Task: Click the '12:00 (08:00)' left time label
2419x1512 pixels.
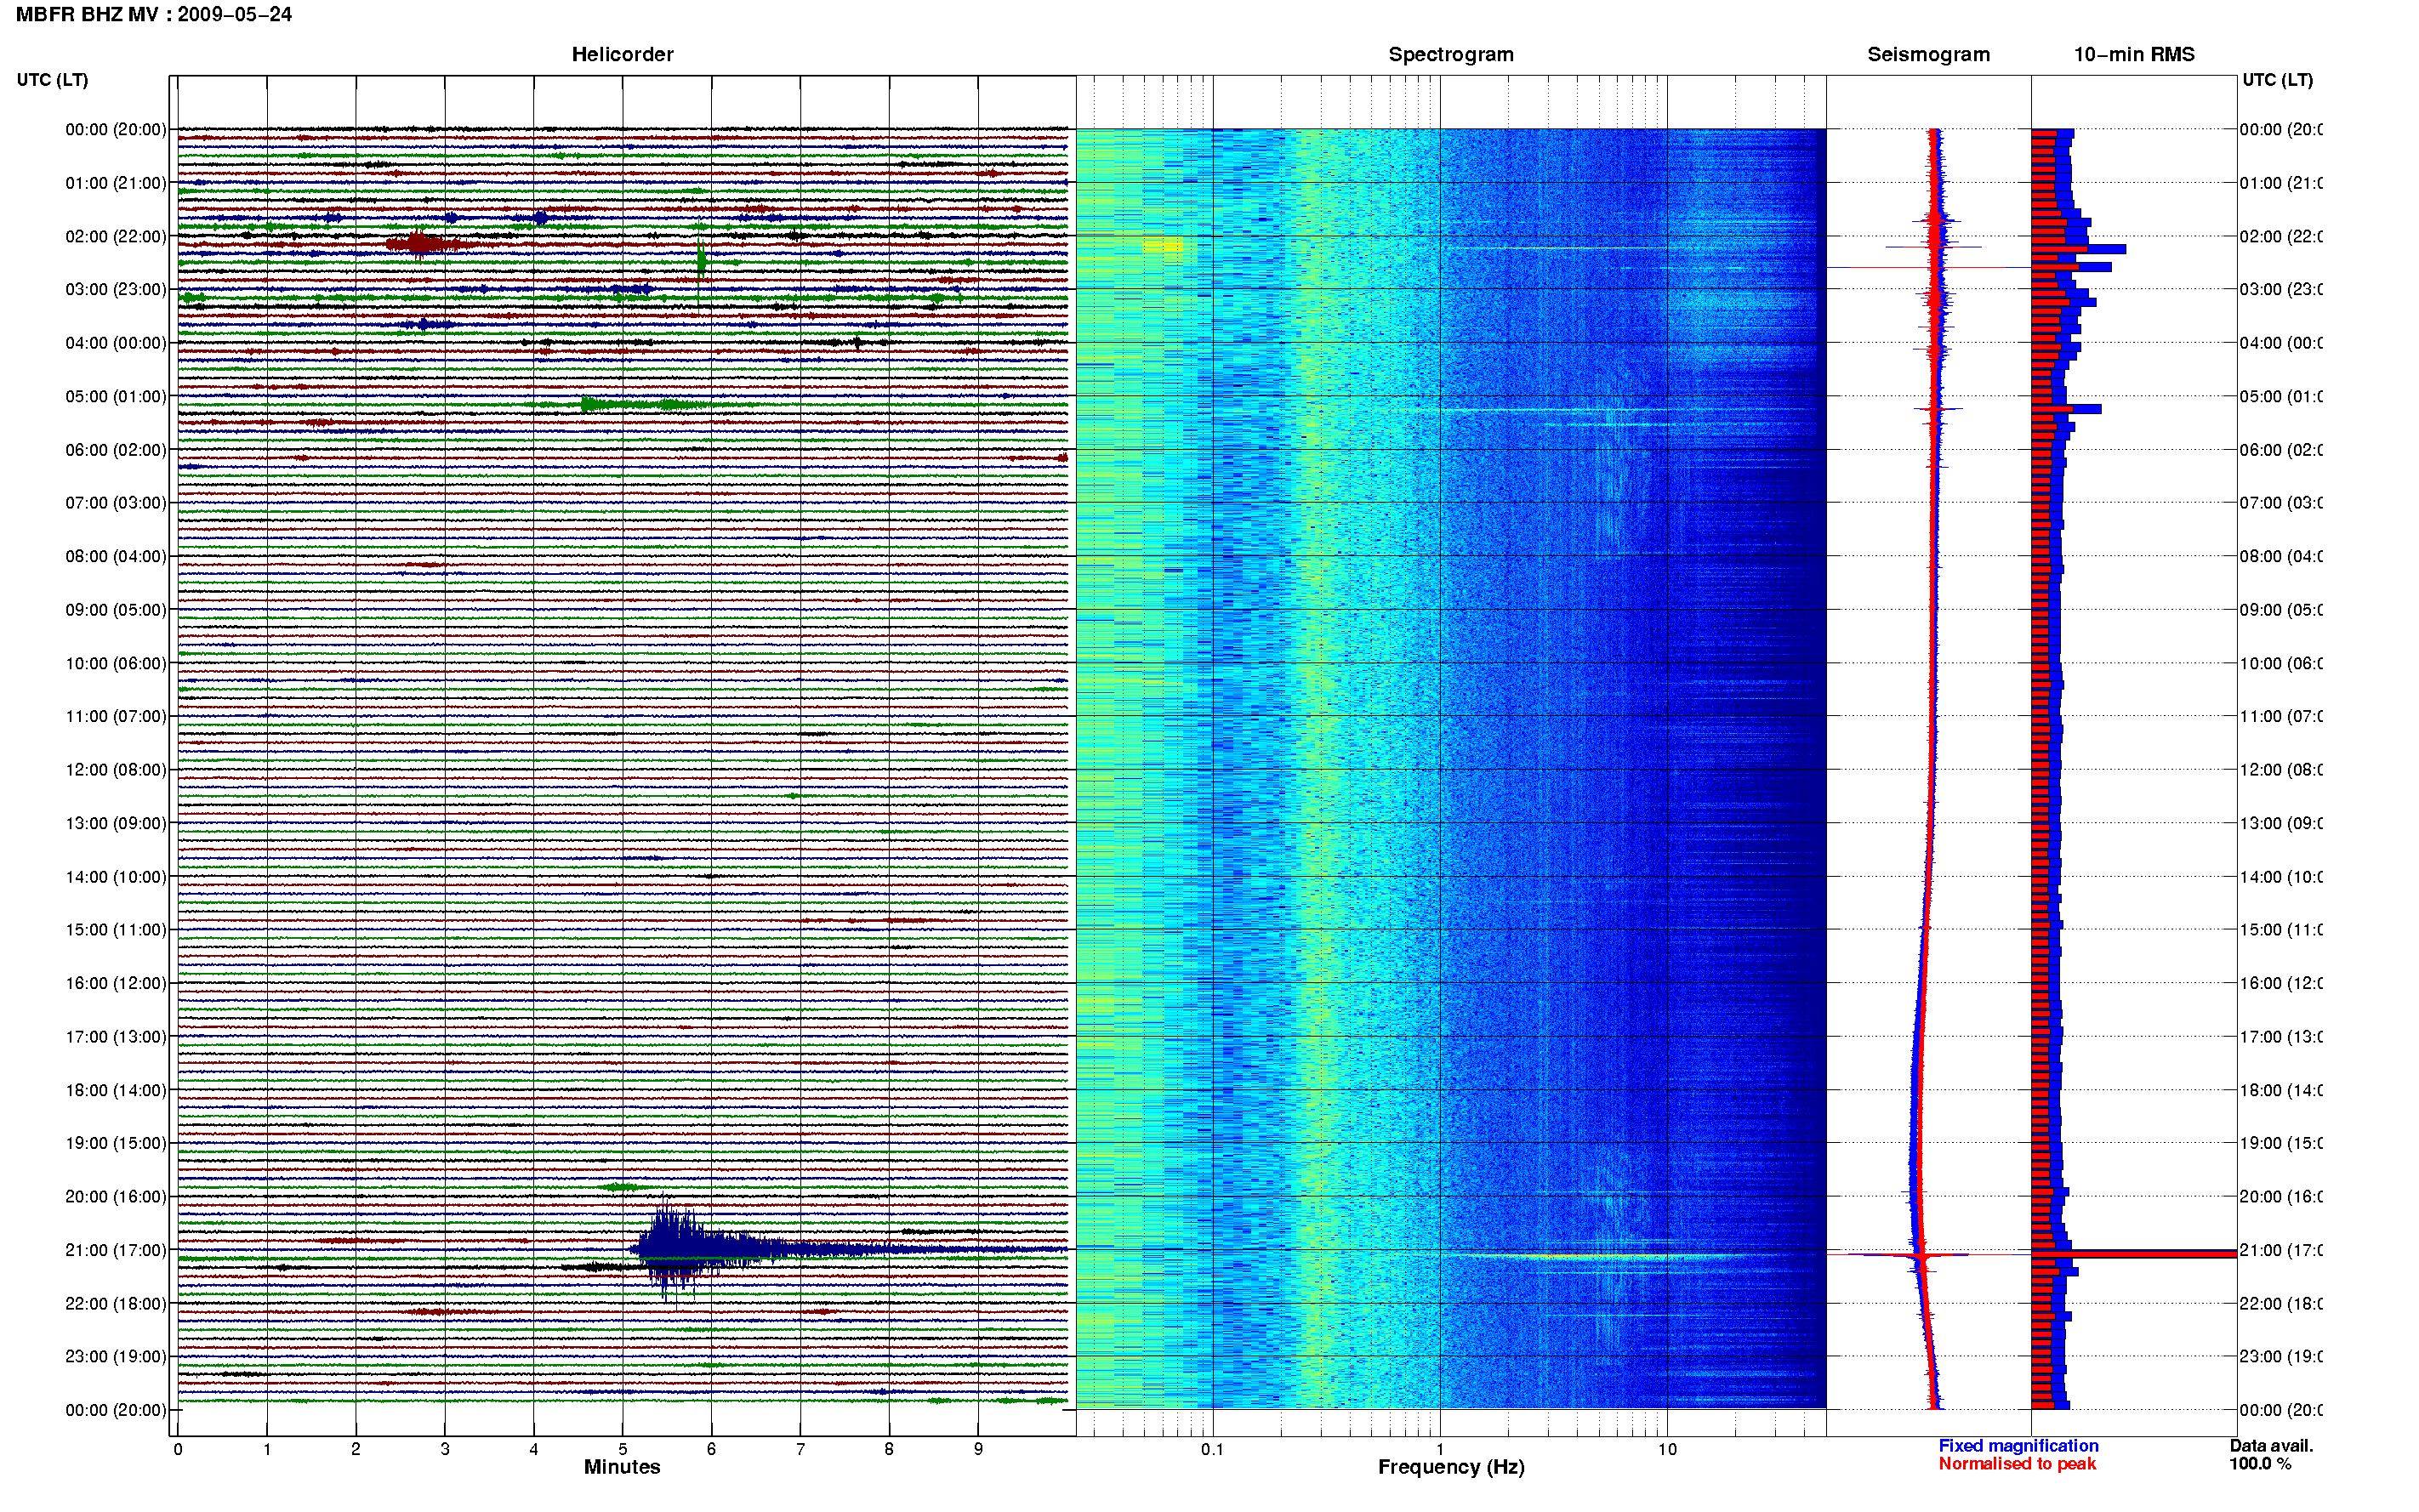Action: click(116, 770)
